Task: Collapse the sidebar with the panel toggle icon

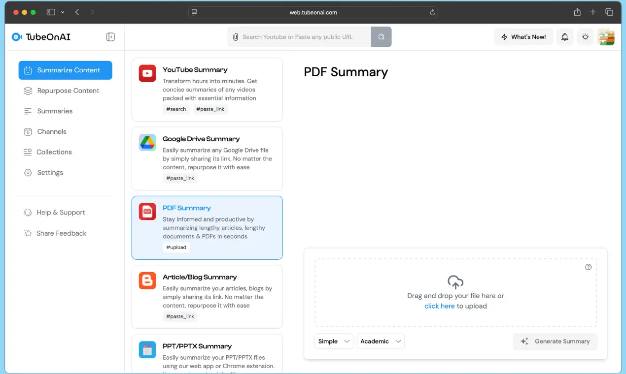Action: 110,37
